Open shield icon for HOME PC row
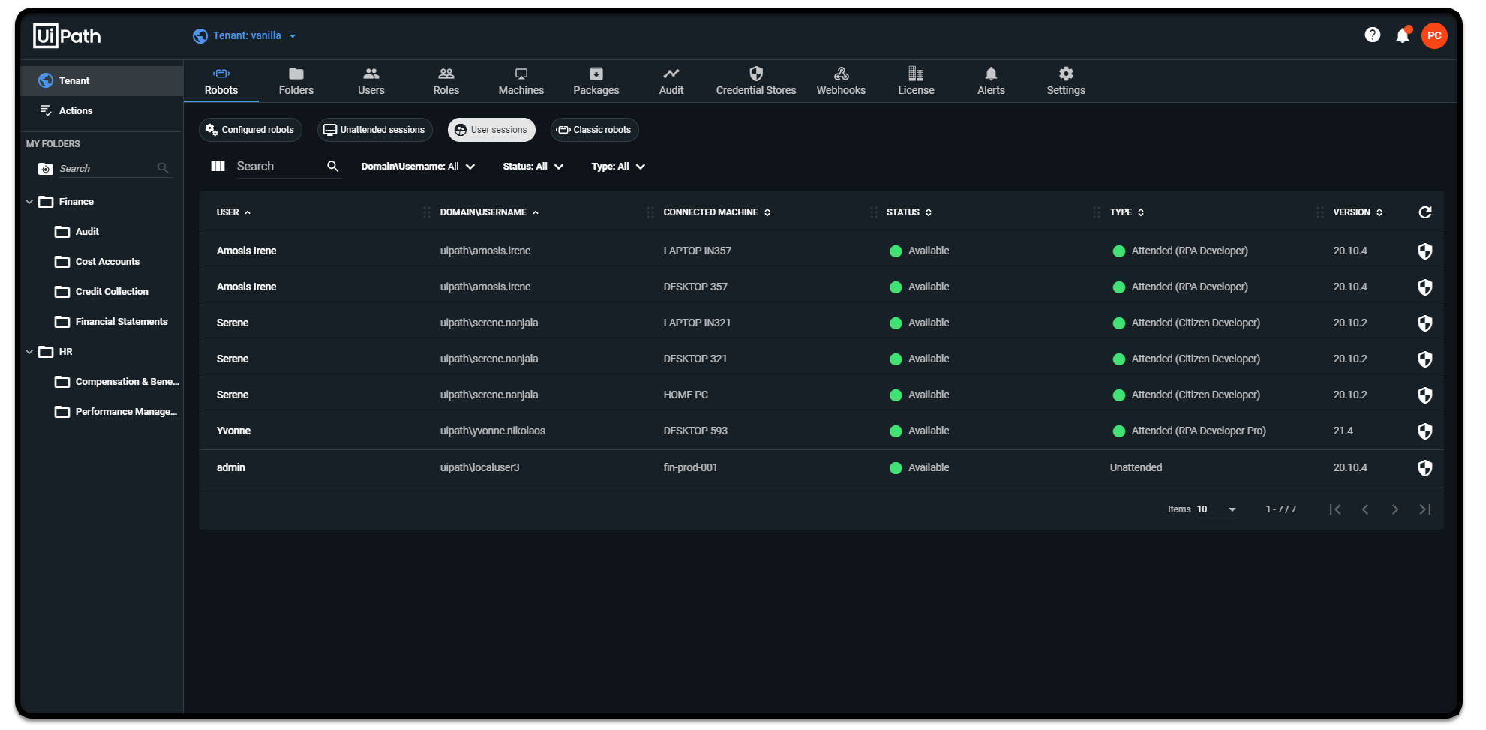The image size is (1486, 730). click(x=1425, y=395)
